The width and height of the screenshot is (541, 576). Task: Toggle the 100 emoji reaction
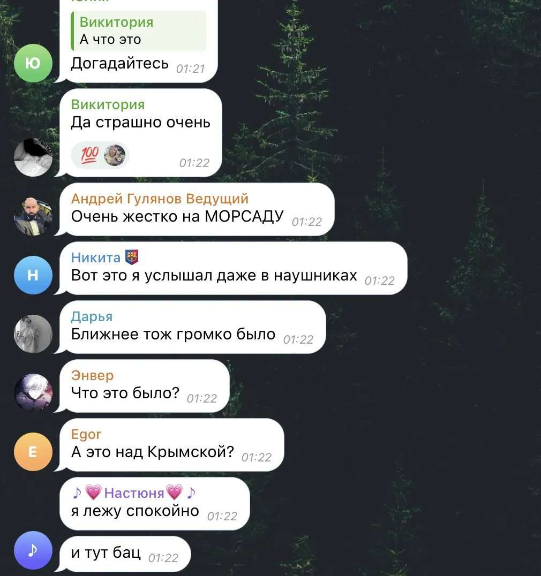pyautogui.click(x=89, y=155)
